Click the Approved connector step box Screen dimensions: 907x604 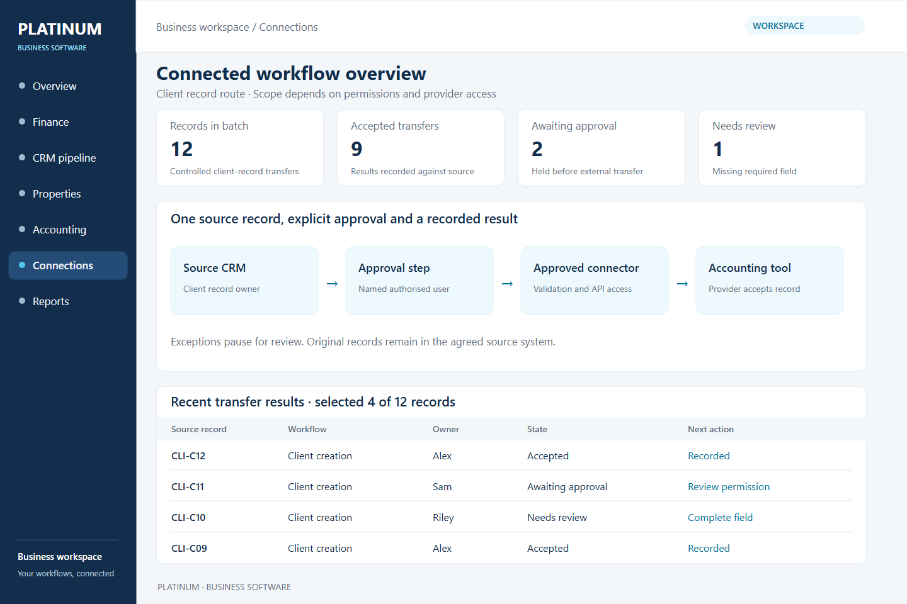click(x=595, y=281)
